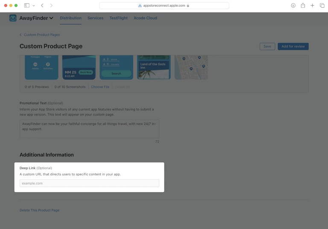Expand the AwayFinder app dropdown
Image resolution: width=328 pixels, height=229 pixels.
(x=51, y=18)
